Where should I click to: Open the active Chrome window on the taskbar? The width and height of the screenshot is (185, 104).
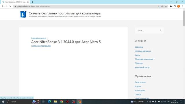point(80,101)
